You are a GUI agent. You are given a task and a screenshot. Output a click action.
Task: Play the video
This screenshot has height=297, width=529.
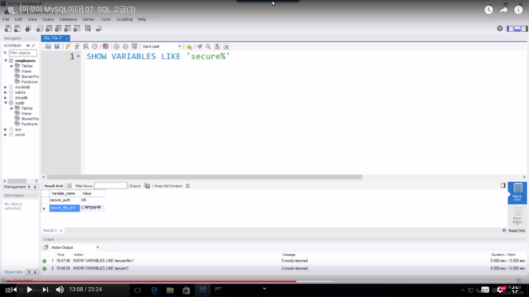pos(29,290)
